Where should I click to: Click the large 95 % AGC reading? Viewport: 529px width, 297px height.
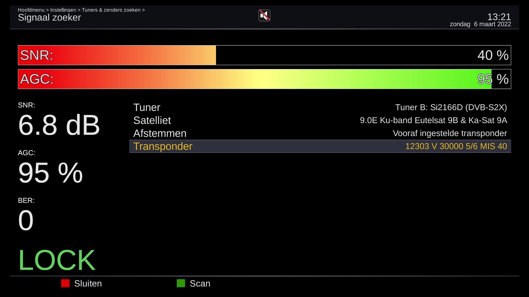[x=50, y=173]
